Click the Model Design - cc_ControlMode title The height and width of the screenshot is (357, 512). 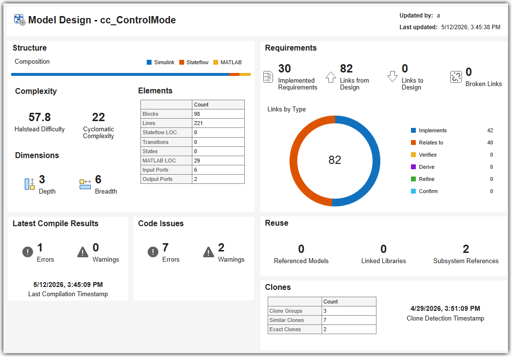coord(102,20)
